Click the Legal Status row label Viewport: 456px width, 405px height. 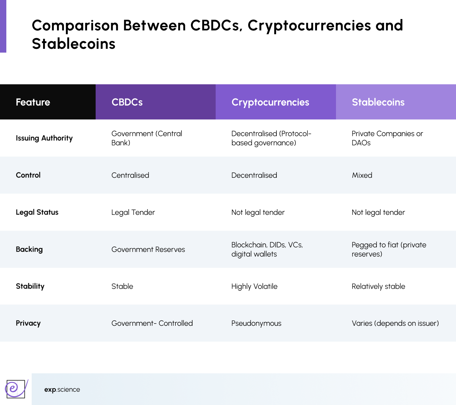pyautogui.click(x=37, y=212)
